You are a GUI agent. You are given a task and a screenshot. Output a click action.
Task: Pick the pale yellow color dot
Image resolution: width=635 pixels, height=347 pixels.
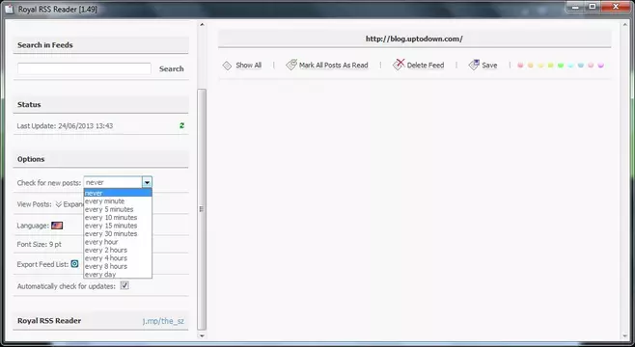click(540, 66)
